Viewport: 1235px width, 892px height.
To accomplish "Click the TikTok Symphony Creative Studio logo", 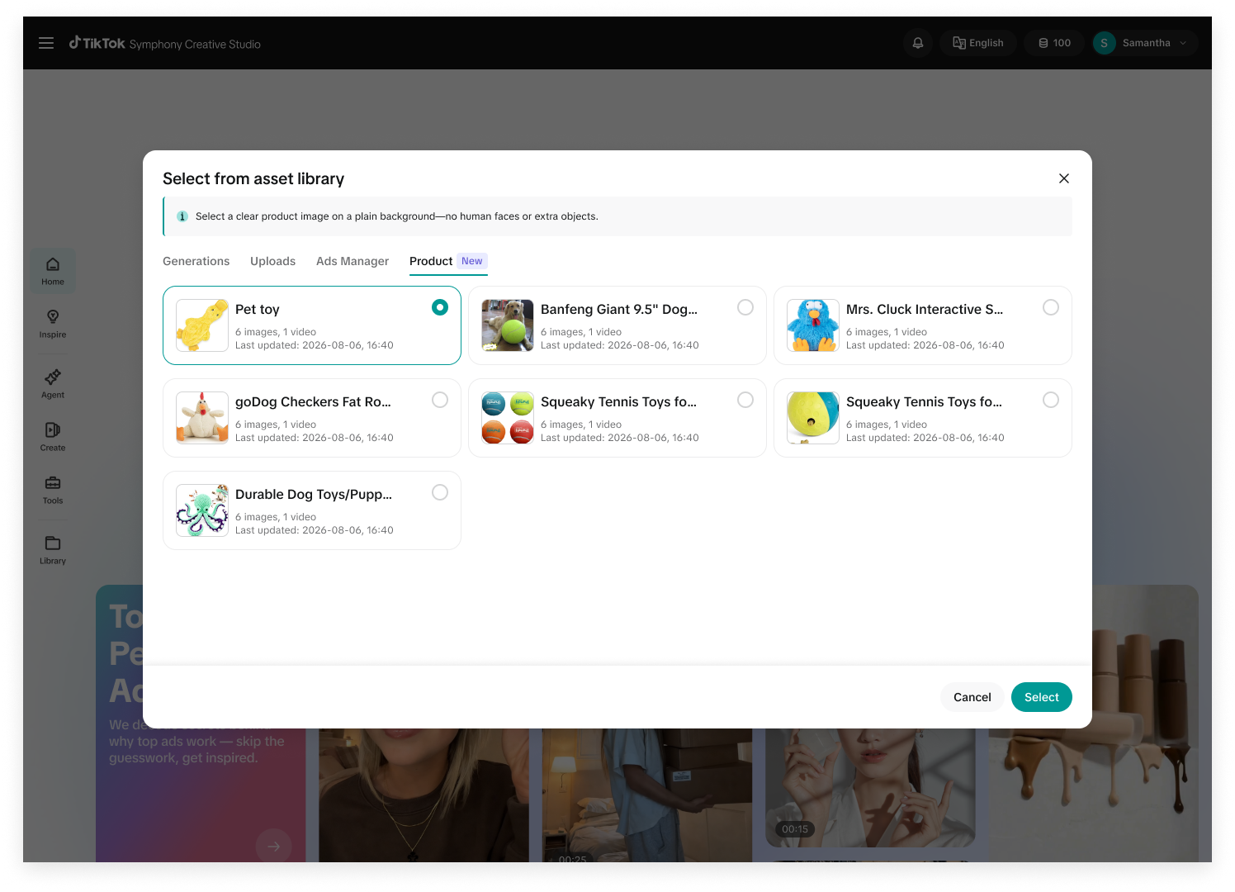I will click(165, 43).
